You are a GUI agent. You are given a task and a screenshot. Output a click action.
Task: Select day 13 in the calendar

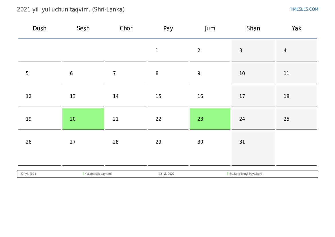[x=83, y=96]
